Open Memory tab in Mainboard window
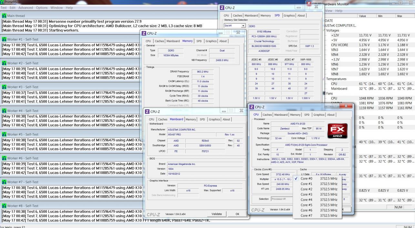 point(190,119)
